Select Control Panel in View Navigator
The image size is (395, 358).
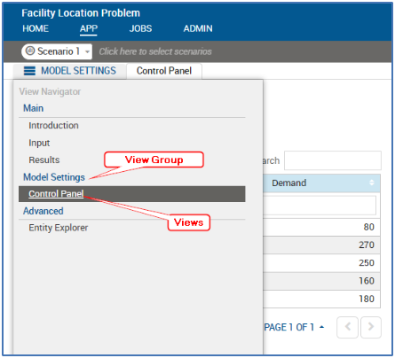132,194
